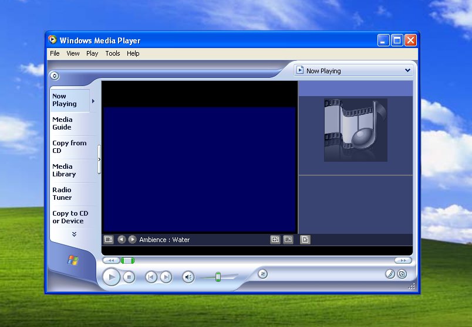Maximize the Windows Media Player window
This screenshot has height=327, width=472.
pyautogui.click(x=397, y=40)
